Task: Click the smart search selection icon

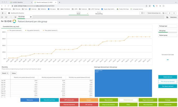Action: tap(2, 17)
